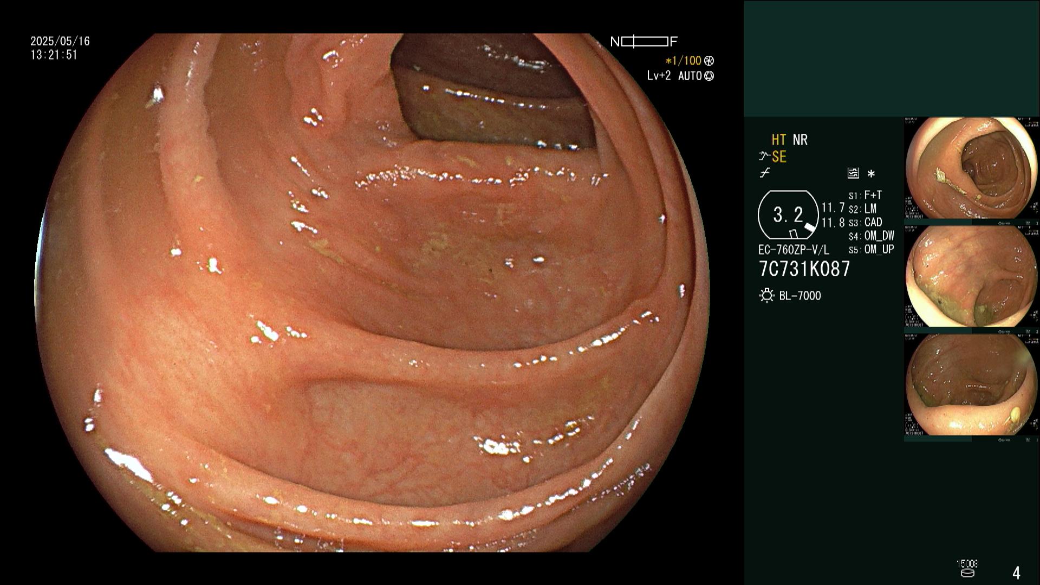Click the S2: LM switch assignment
This screenshot has height=585, width=1040.
(862, 209)
